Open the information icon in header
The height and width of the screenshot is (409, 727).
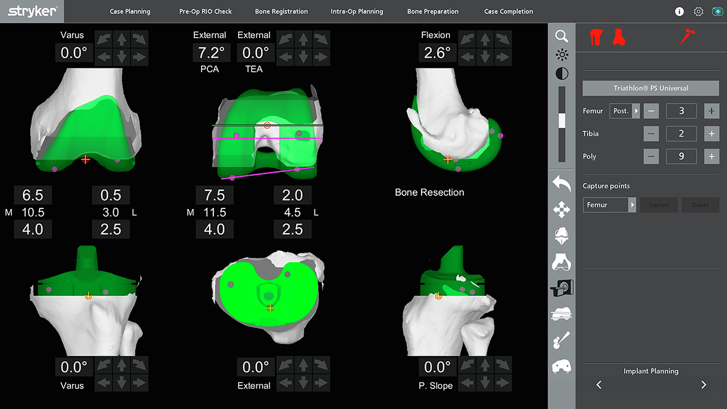(679, 12)
